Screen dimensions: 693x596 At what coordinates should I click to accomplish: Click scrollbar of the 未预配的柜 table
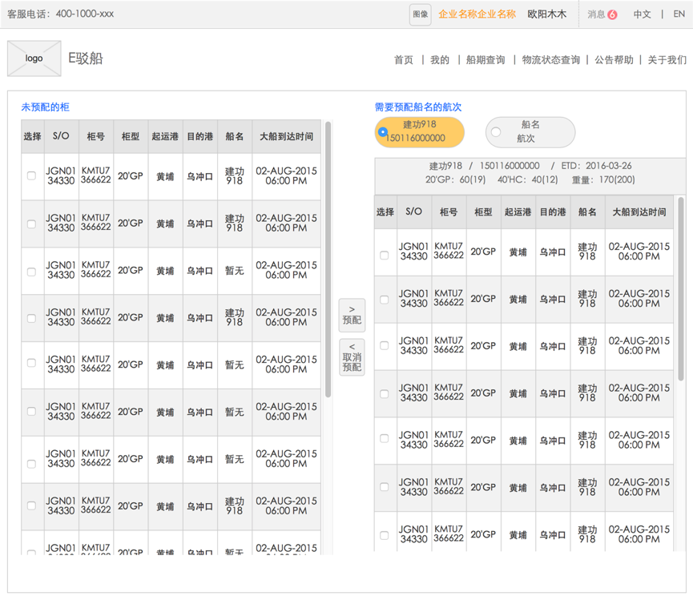(x=328, y=260)
